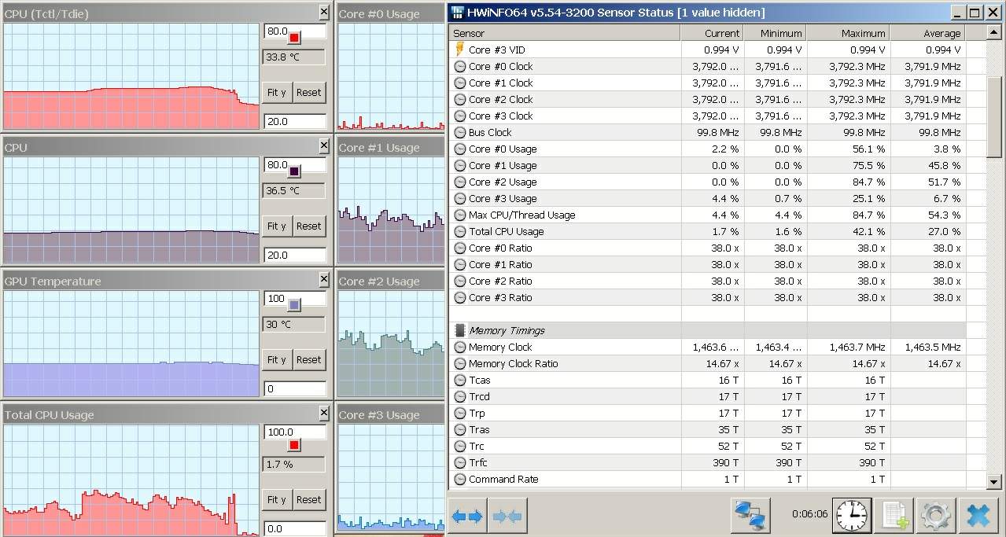1006x537 pixels.
Task: Pick the lavender swatch for GPU Temperature
Action: click(x=294, y=304)
